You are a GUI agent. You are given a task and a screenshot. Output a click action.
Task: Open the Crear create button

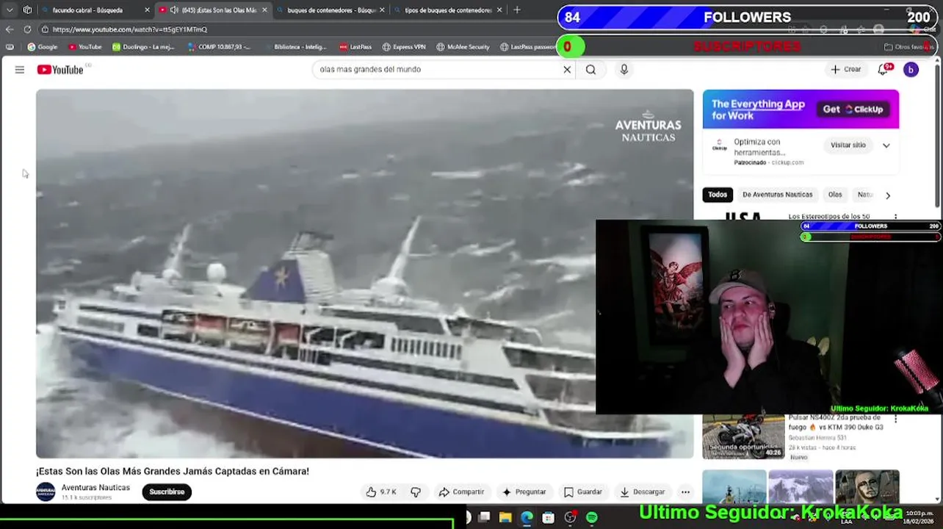[845, 70]
